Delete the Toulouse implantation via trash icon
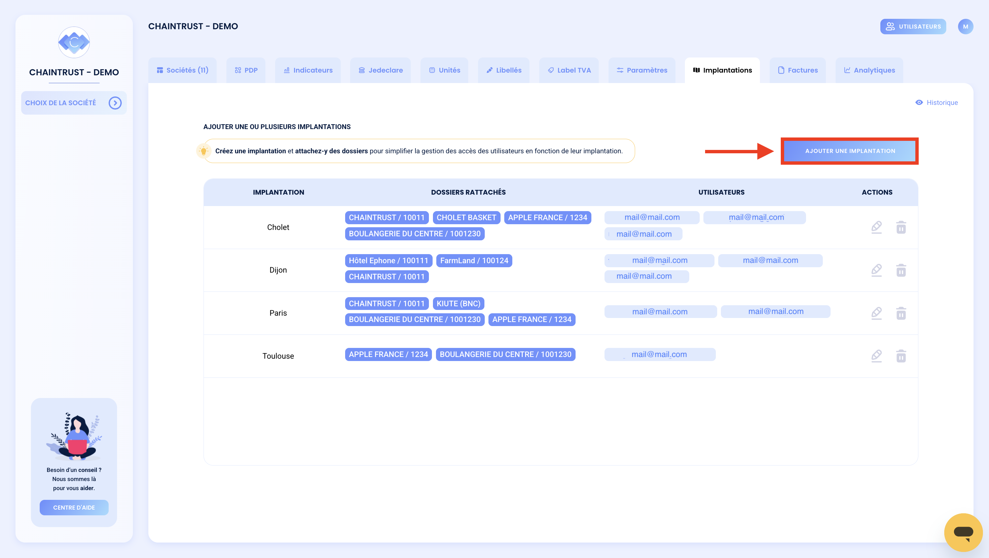Viewport: 989px width, 558px height. tap(901, 356)
